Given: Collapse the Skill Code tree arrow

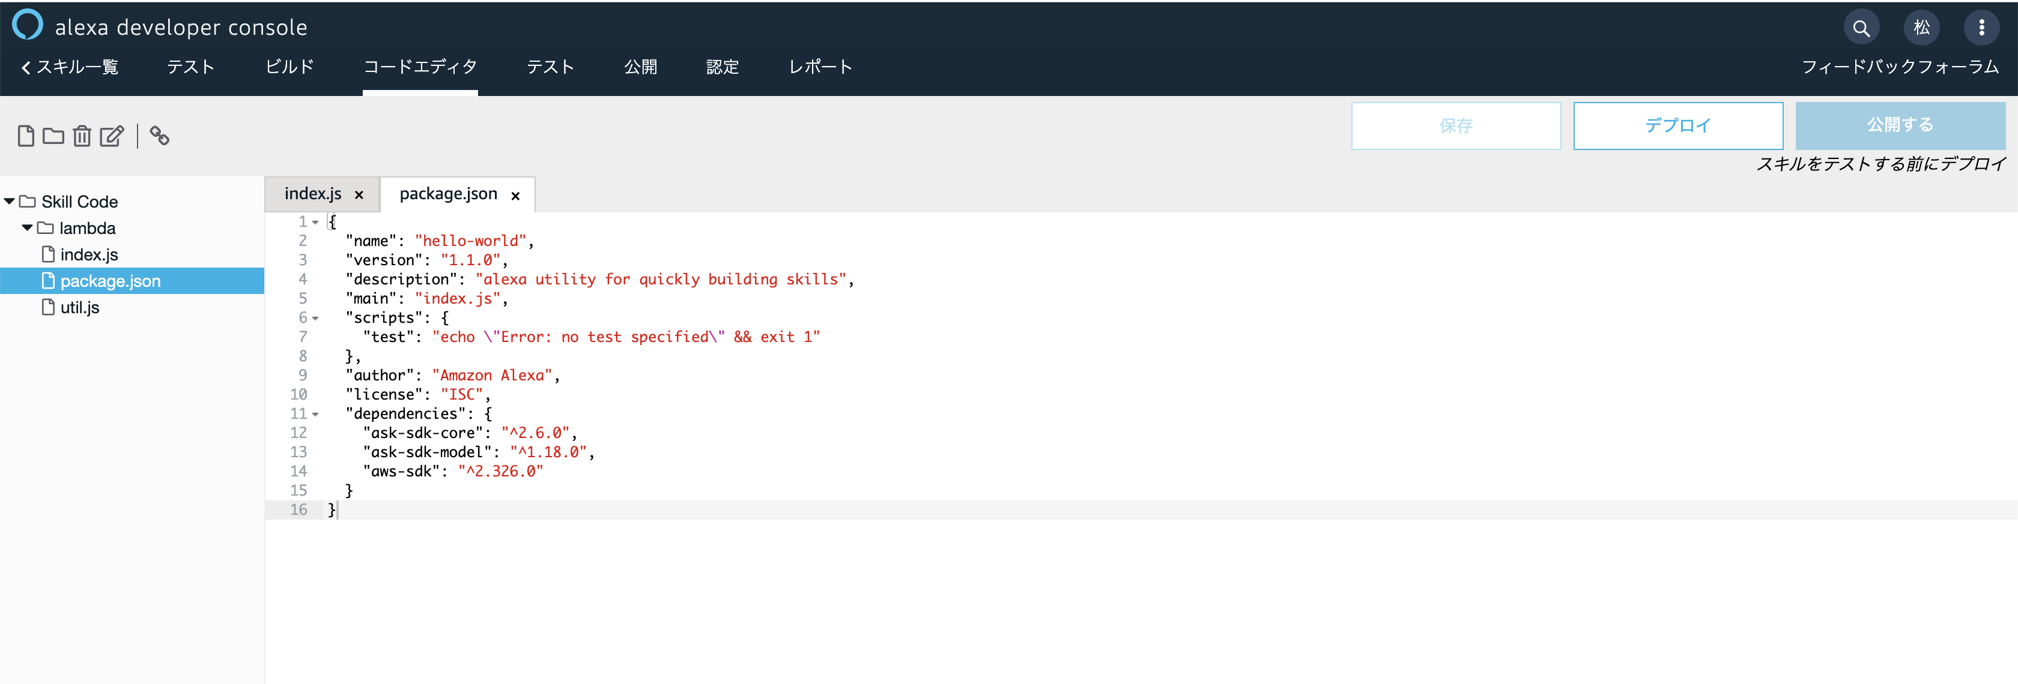Looking at the screenshot, I should coord(10,202).
